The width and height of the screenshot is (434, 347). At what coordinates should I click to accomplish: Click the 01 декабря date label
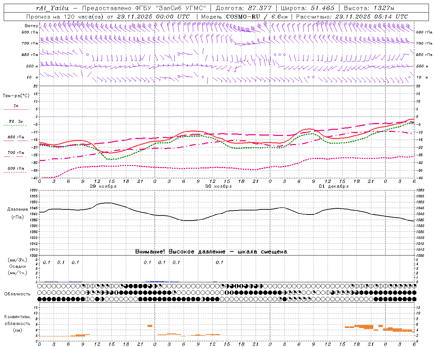pos(334,186)
